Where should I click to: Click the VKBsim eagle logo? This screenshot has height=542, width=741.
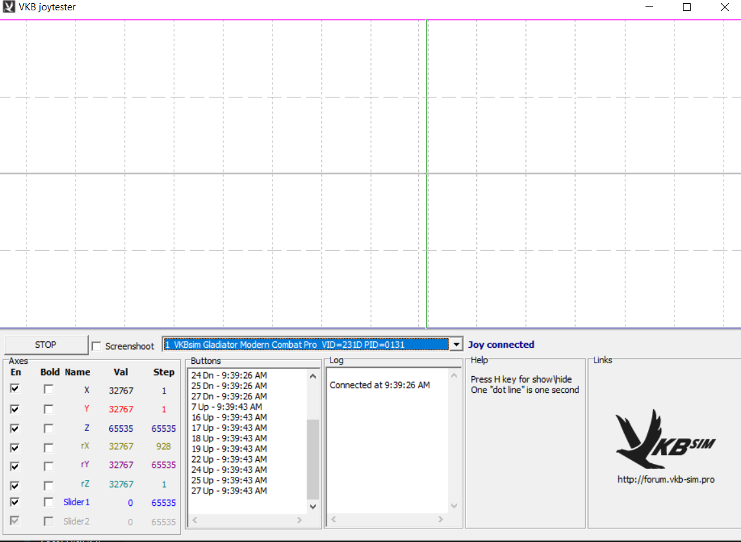[x=656, y=439]
